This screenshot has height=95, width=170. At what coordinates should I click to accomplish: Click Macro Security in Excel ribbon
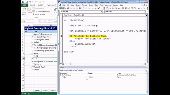[x=39, y=14]
